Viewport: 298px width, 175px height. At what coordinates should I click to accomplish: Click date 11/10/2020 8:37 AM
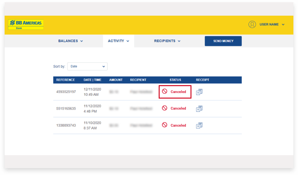pos(92,125)
